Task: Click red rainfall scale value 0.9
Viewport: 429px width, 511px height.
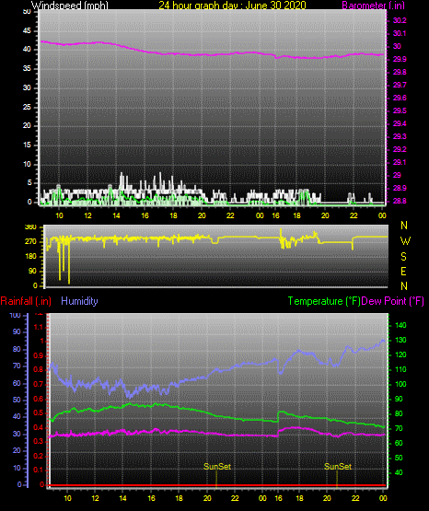Action: click(39, 355)
